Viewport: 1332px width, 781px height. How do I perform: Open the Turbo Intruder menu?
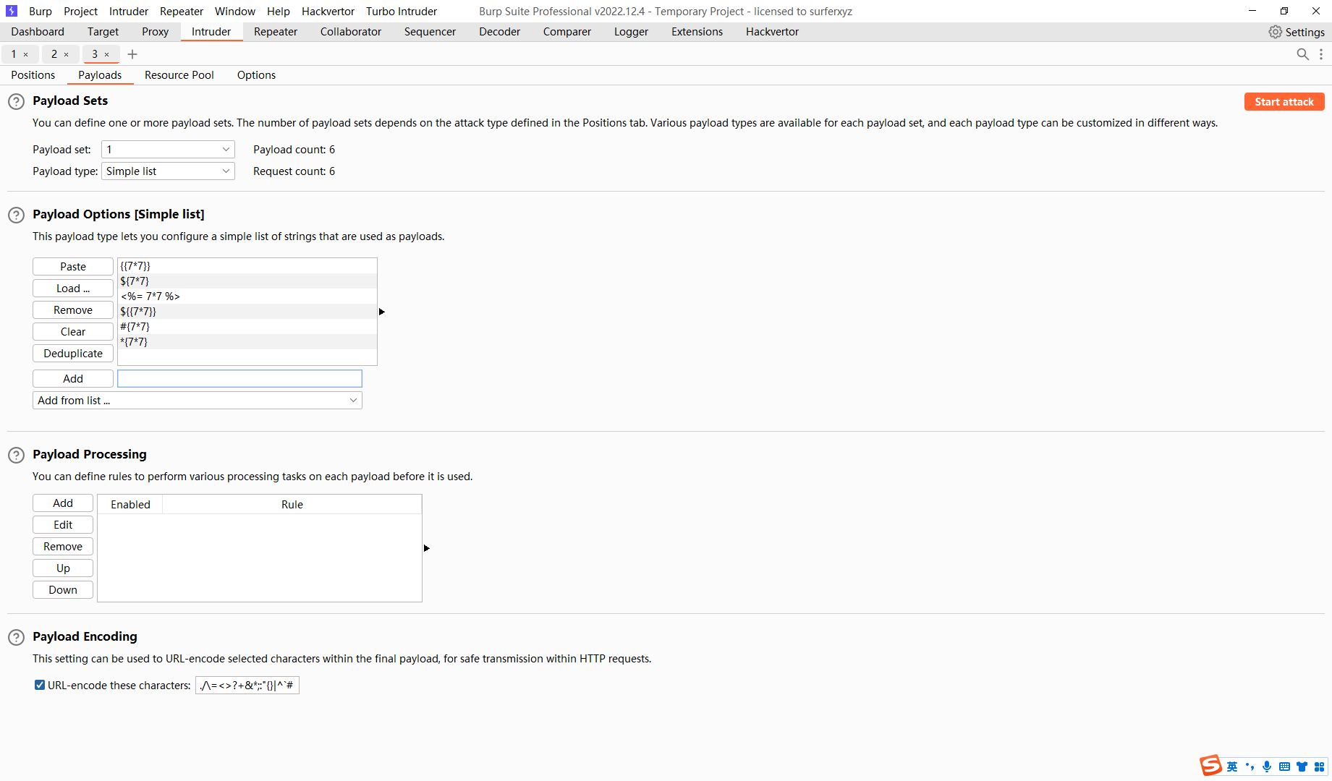coord(402,12)
